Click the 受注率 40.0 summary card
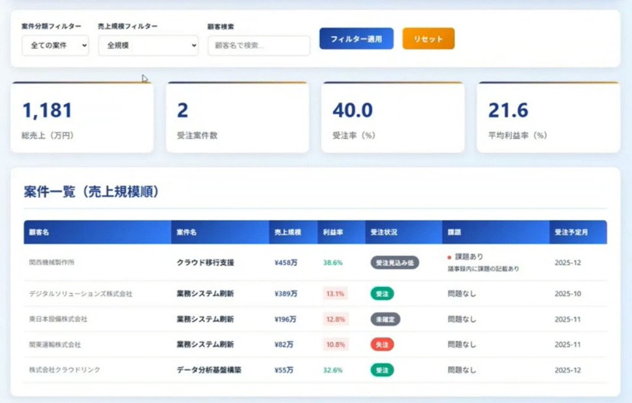632x403 pixels. tap(392, 118)
